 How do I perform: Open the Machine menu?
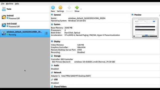(x=9, y=4)
